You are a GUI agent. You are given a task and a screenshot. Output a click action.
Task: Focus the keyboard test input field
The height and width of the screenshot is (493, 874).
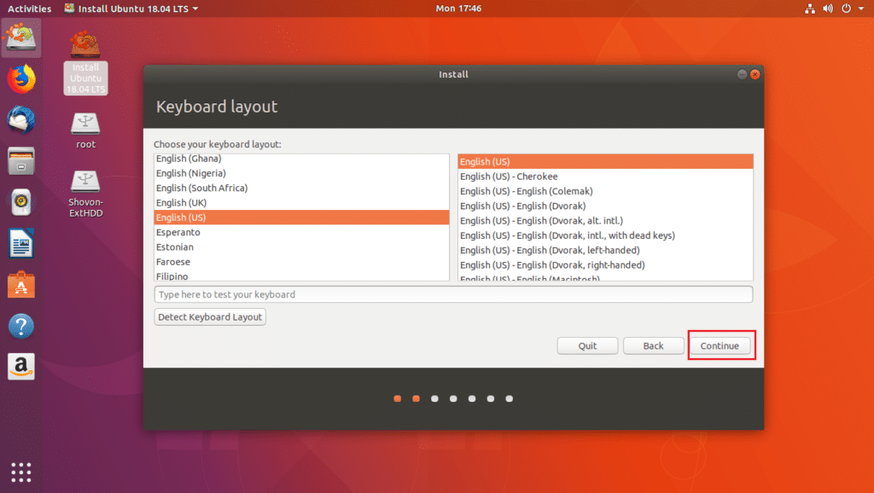click(x=453, y=294)
